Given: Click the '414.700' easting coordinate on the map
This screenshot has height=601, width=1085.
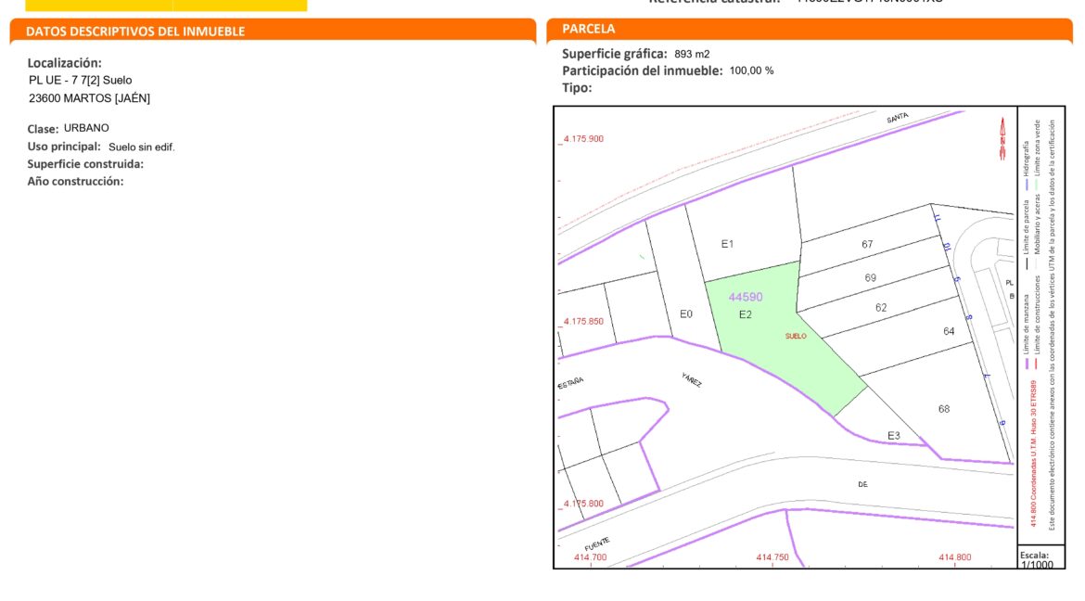Looking at the screenshot, I should pos(590,557).
